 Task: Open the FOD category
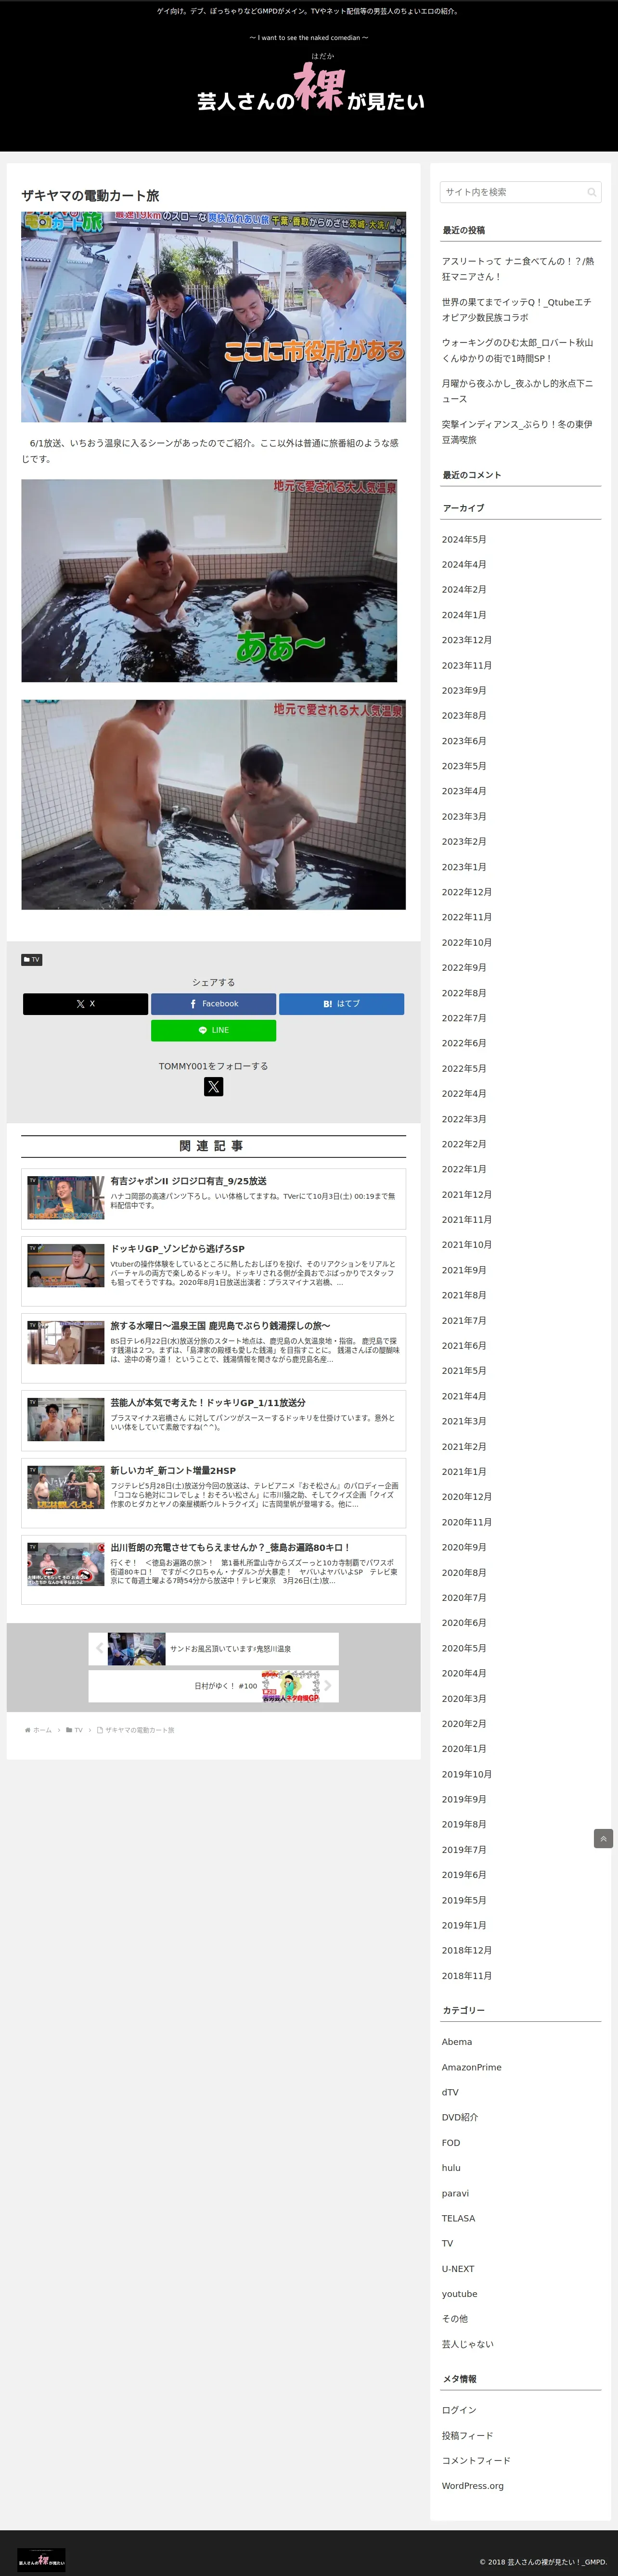coord(451,2143)
